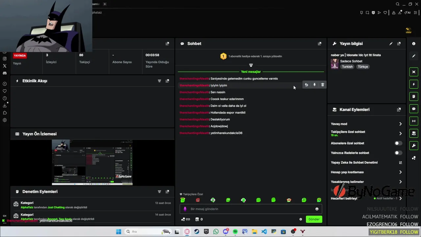Open extensions cube in browser sidebar

(x=5, y=113)
